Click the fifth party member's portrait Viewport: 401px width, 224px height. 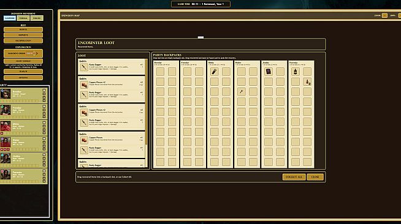point(6,159)
